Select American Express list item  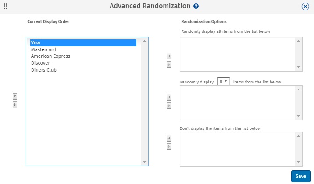tap(50, 56)
